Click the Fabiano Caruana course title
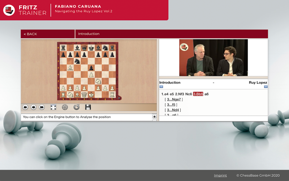 [x=78, y=7]
